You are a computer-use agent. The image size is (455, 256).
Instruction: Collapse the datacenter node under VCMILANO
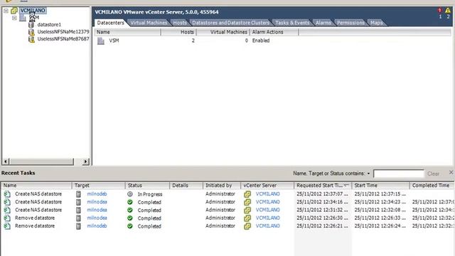[x=14, y=18]
